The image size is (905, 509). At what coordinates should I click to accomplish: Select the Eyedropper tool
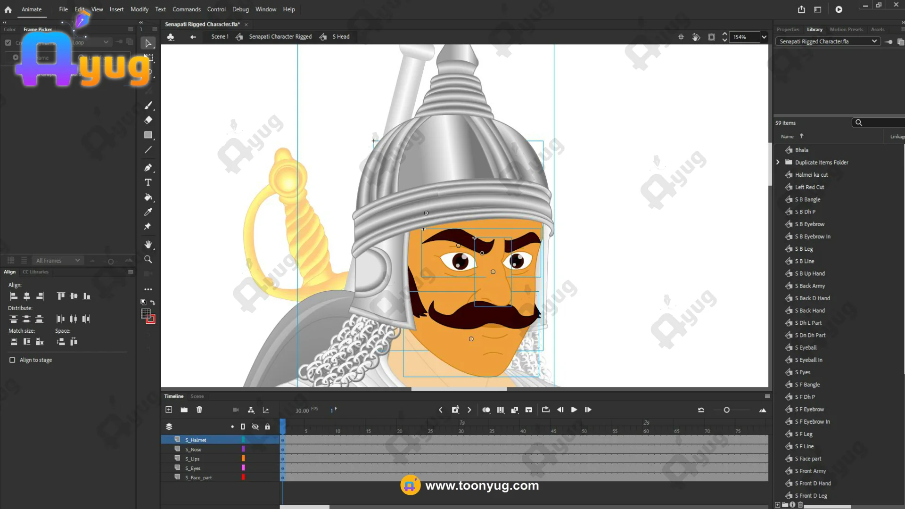[x=148, y=212]
